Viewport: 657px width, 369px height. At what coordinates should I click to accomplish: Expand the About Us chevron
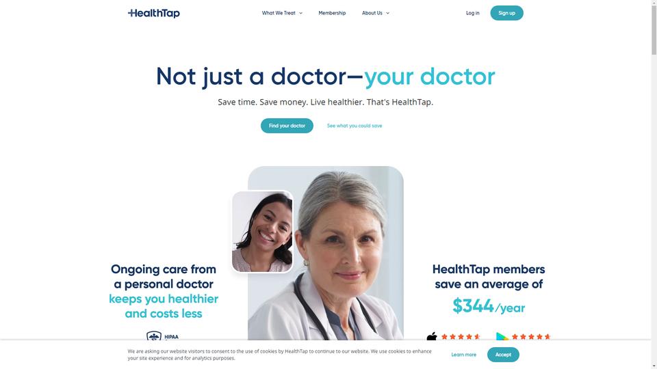(387, 14)
